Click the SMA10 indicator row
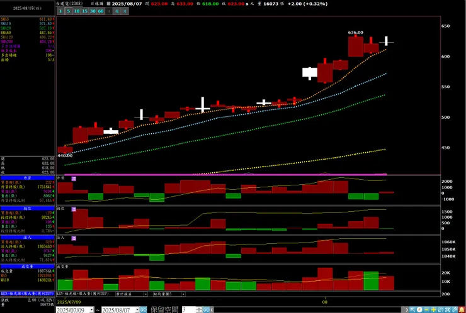466x313 pixels. [27, 23]
